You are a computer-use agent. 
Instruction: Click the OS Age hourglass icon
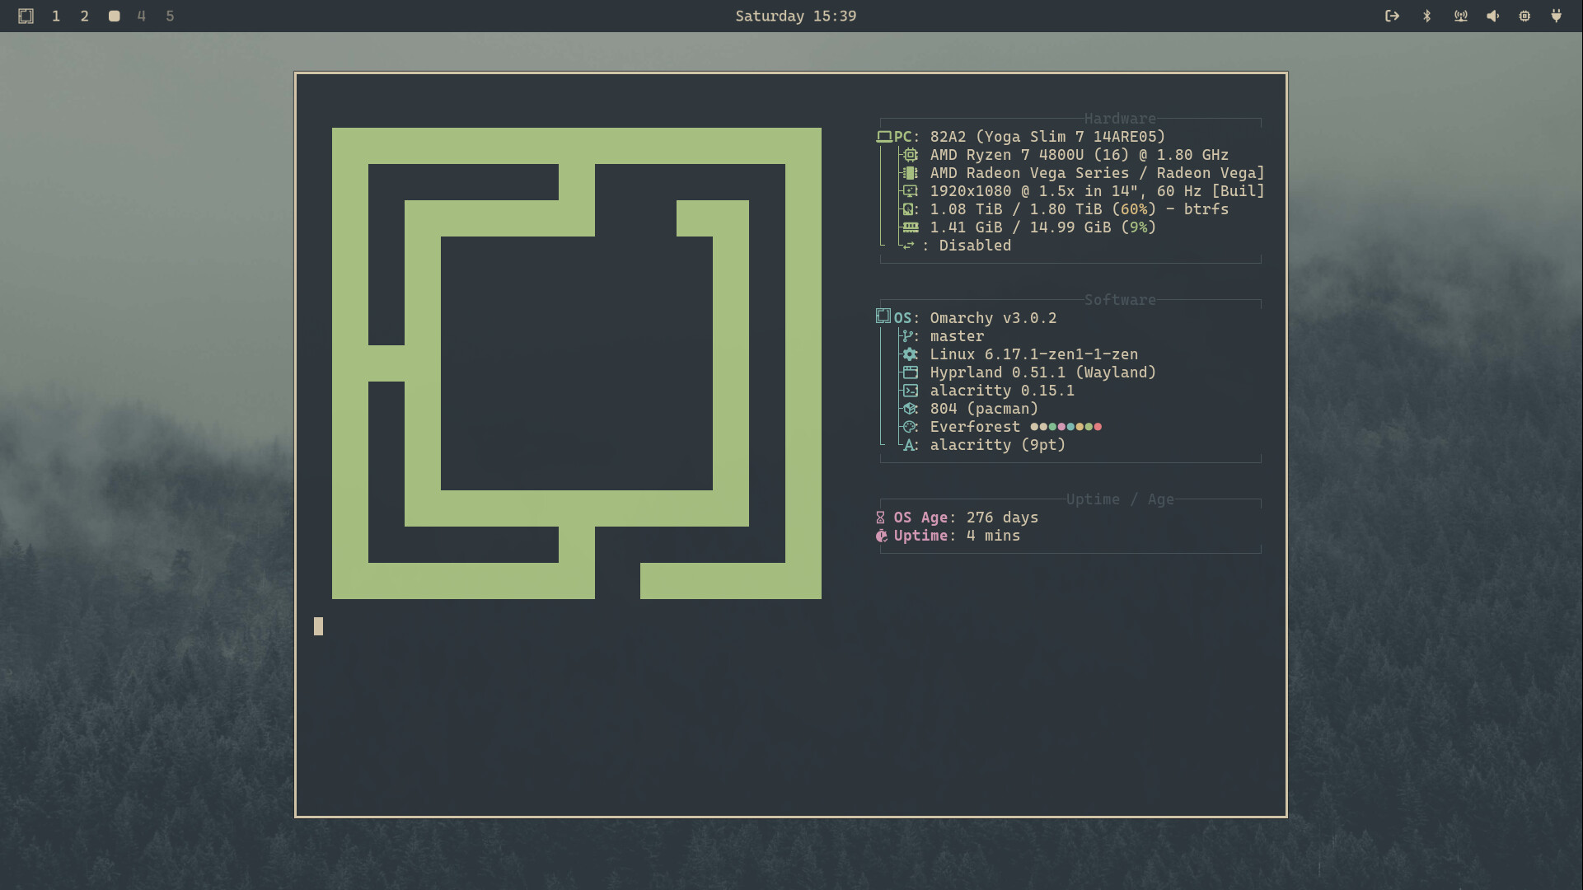tap(880, 518)
